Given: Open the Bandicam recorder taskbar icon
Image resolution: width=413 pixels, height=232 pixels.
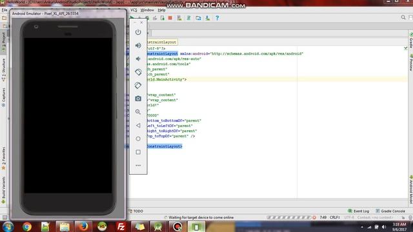Looking at the screenshot, I should [x=177, y=227].
